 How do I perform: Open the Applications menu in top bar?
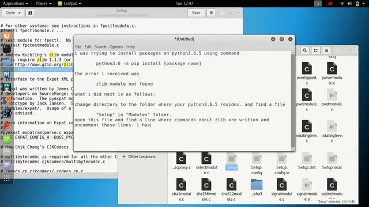pos(16,3)
